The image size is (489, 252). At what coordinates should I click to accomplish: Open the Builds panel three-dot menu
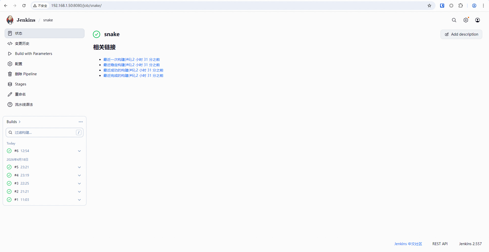[x=81, y=122]
